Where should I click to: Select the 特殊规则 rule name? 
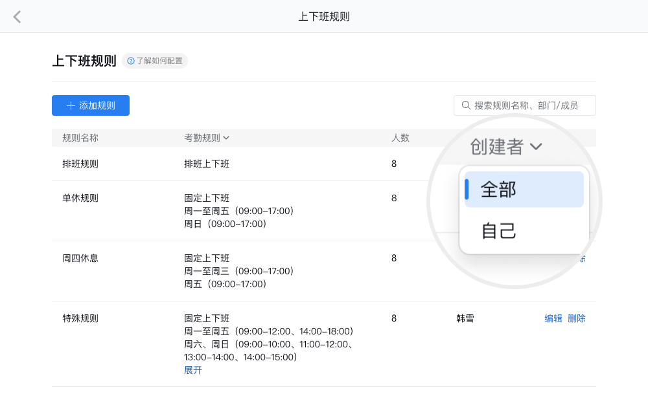(80, 318)
